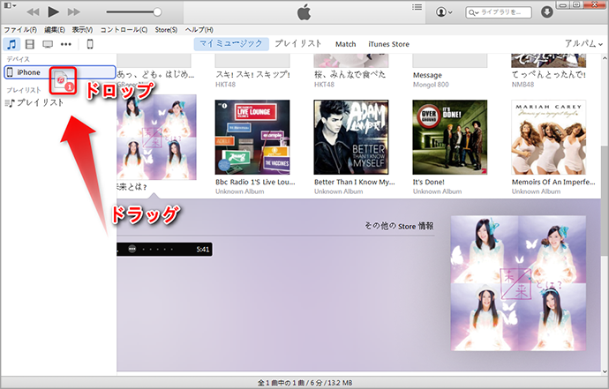Viewport: 609px width, 389px height.
Task: Open Better Than I Know Myself album cover
Action: [x=351, y=137]
